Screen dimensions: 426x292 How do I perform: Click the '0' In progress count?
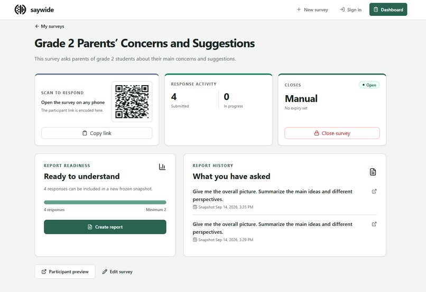[x=227, y=97]
